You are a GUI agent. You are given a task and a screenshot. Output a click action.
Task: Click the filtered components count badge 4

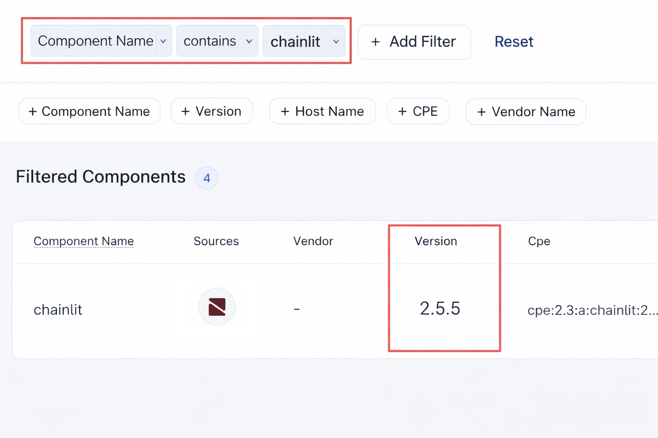pos(207,178)
